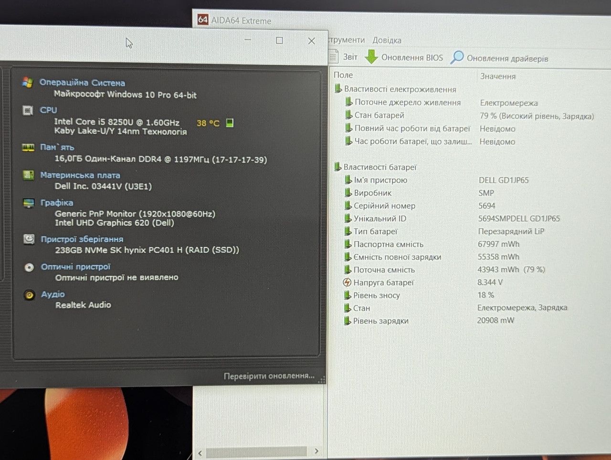Click Перевірити оновлення link in Speccy

pos(269,376)
